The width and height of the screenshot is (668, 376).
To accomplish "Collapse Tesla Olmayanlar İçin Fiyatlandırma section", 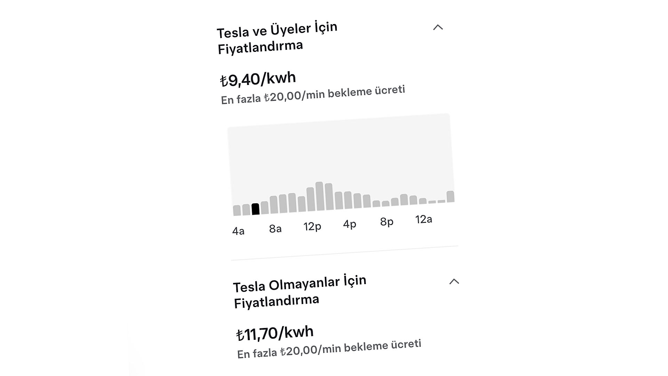I will pos(454,281).
